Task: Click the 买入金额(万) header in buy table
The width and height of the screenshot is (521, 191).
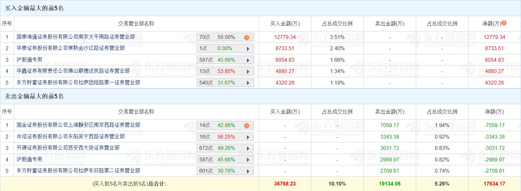Action: point(285,24)
